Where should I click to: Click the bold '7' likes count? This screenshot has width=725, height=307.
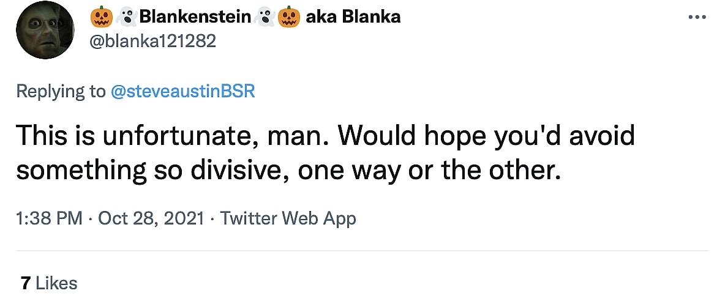(x=25, y=283)
